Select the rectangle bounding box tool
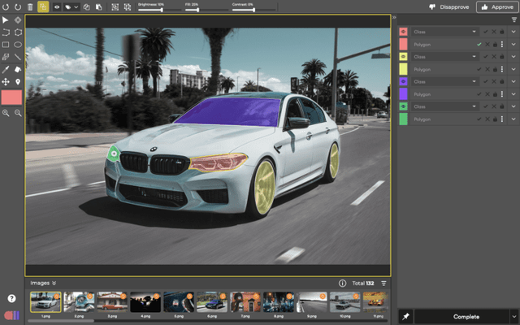 (6, 45)
